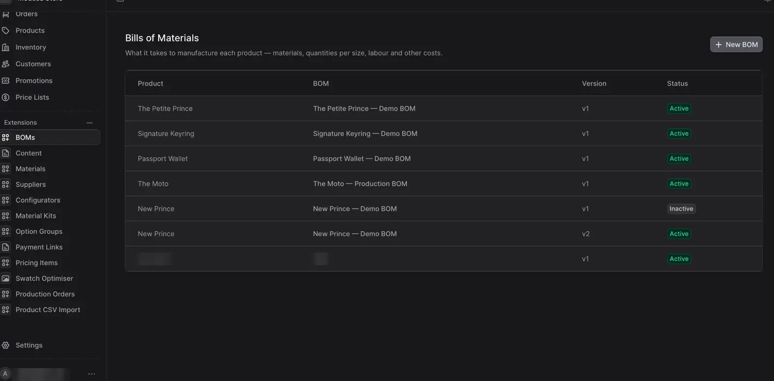Click the user avatar letter A

(x=5, y=374)
